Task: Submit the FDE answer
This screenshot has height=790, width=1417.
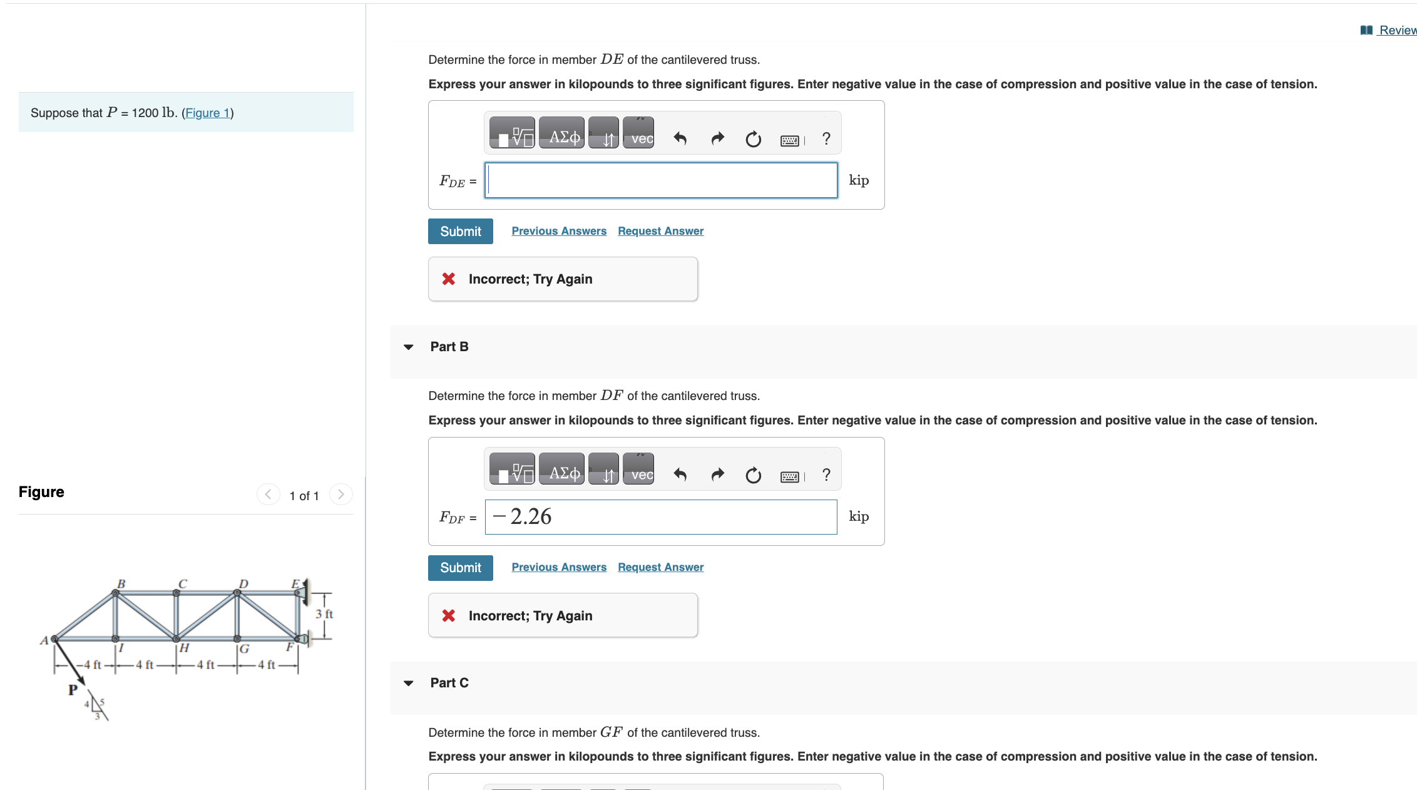Action: (x=461, y=231)
